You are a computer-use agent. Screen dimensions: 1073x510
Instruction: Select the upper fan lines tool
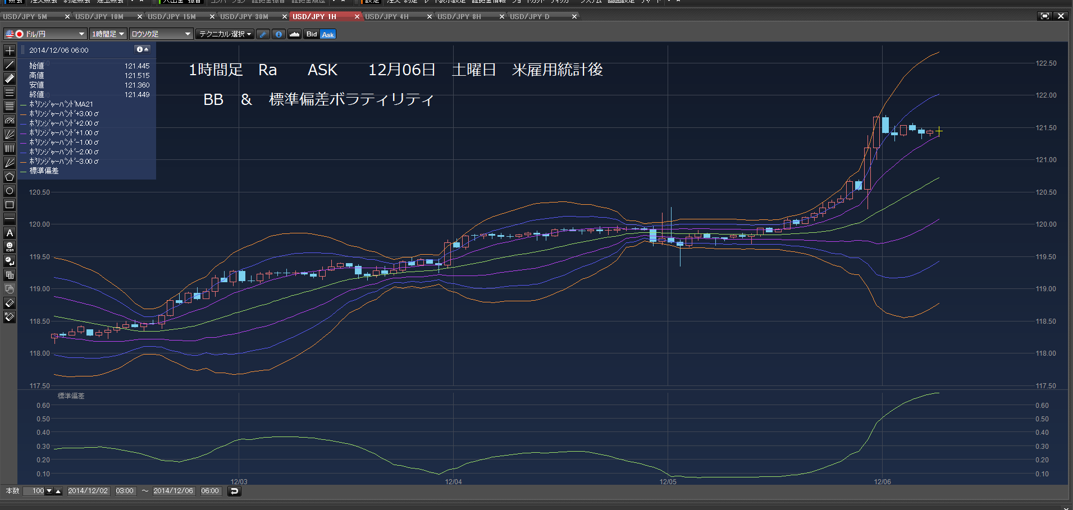pos(10,135)
